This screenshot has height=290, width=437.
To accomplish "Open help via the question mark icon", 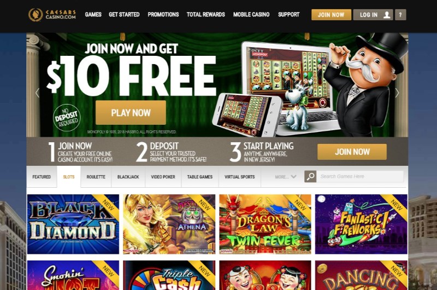I will (x=400, y=15).
